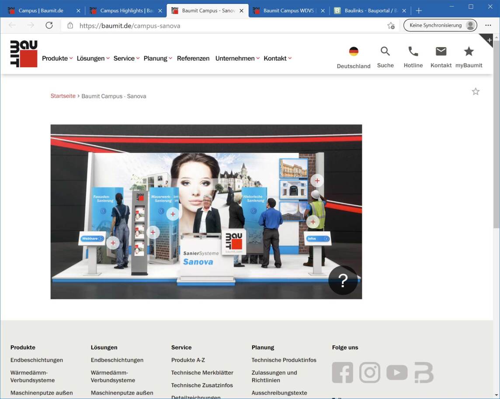Open the Referenzen menu item
Screen dimensions: 500x399
193,58
